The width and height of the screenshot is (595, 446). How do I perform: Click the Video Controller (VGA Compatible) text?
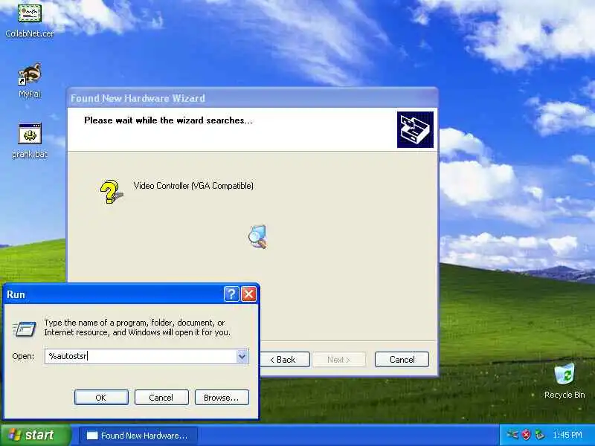pyautogui.click(x=193, y=186)
